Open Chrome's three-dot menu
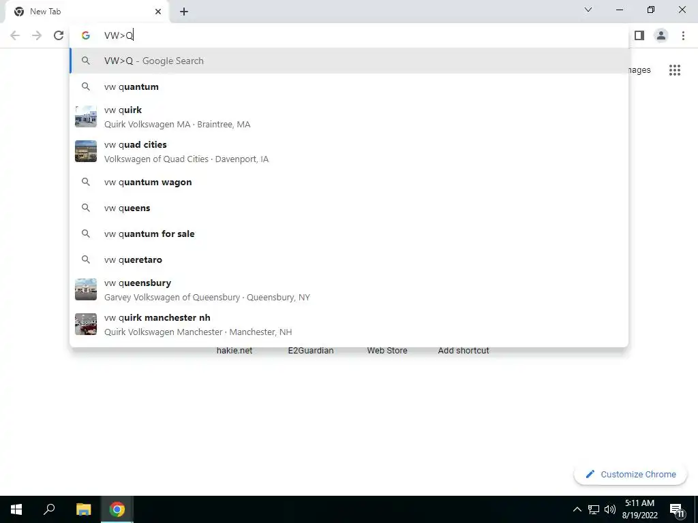This screenshot has height=523, width=698. [x=683, y=35]
